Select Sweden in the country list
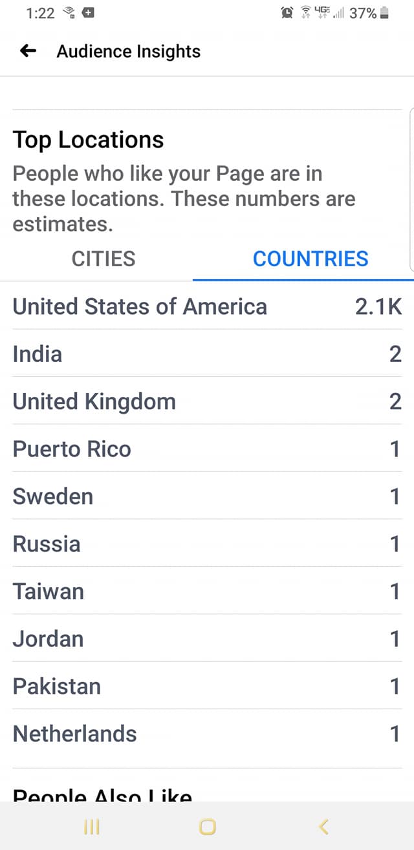The height and width of the screenshot is (850, 414). coord(207,496)
